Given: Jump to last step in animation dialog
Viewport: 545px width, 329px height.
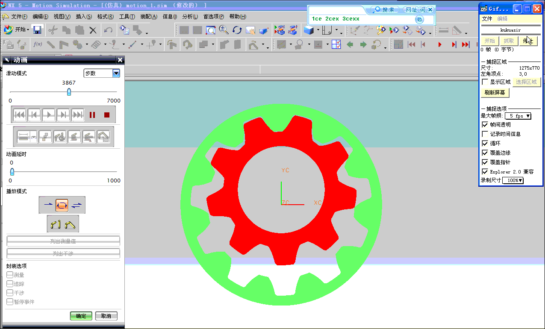Looking at the screenshot, I should pyautogui.click(x=78, y=115).
